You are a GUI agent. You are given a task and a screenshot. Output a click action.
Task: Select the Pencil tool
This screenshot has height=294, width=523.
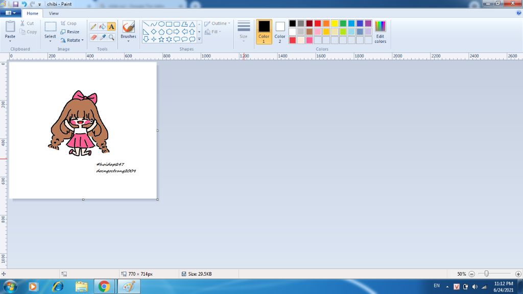93,27
